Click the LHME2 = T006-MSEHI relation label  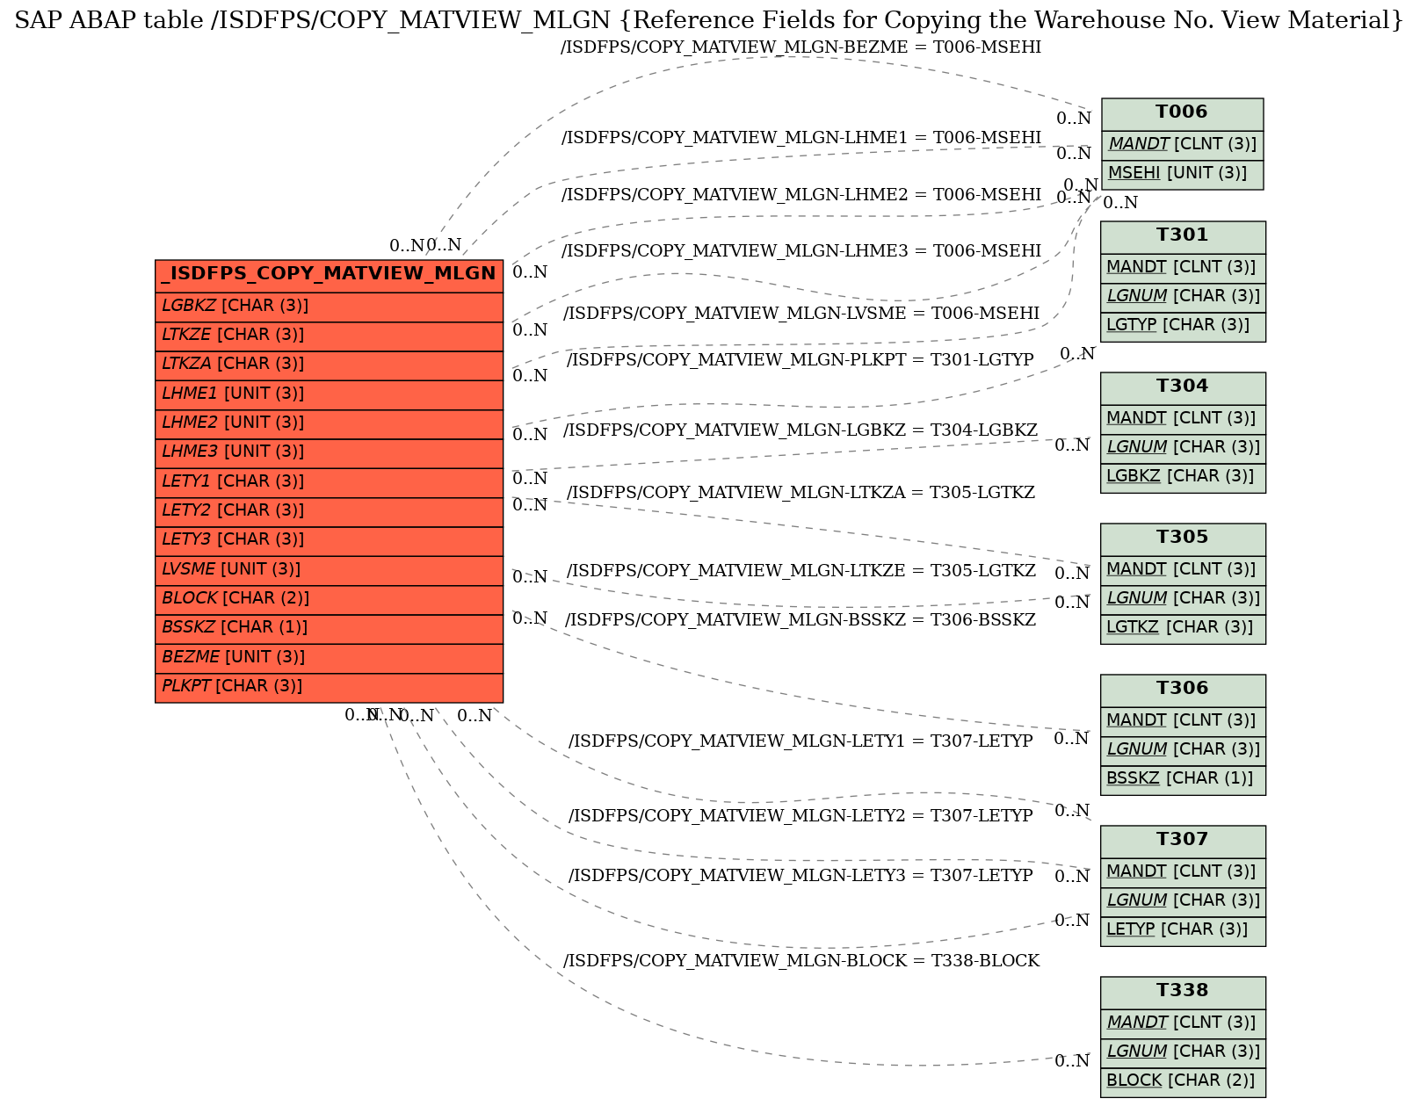pyautogui.click(x=801, y=196)
